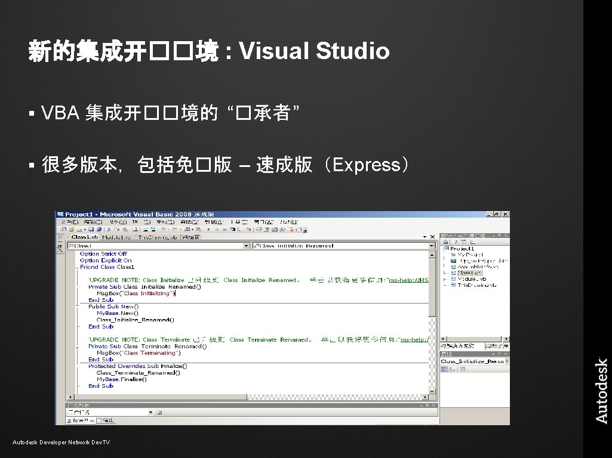Open the Class1 class dropdown
Screen dimensions: 612x458
point(246,246)
